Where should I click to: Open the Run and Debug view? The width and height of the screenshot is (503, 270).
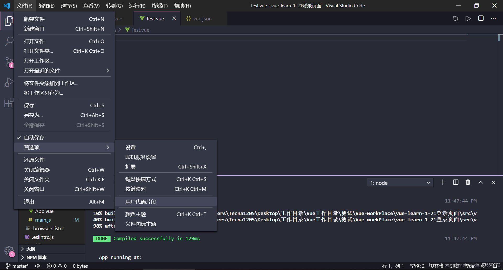tap(9, 82)
